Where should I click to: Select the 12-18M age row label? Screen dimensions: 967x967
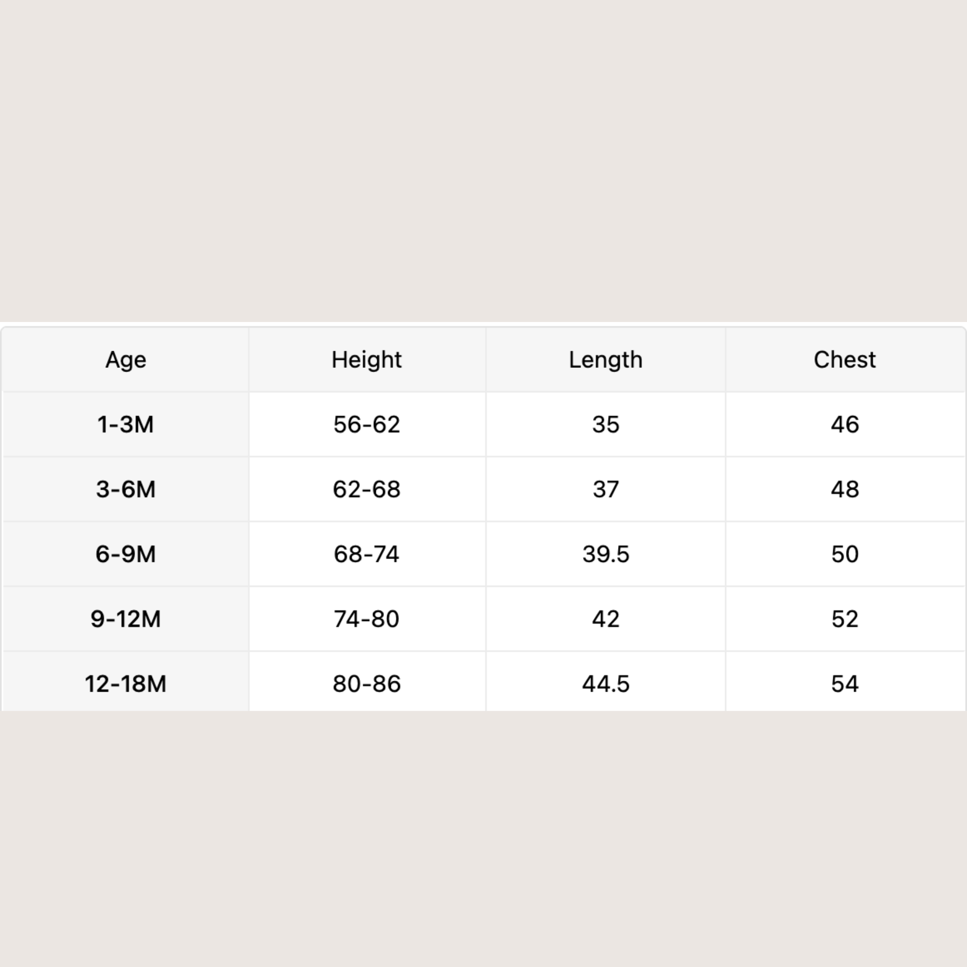[126, 684]
